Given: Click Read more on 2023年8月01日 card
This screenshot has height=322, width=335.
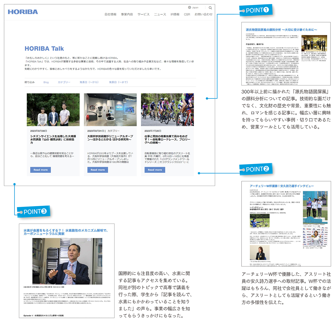Looking at the screenshot, I should tap(98, 170).
